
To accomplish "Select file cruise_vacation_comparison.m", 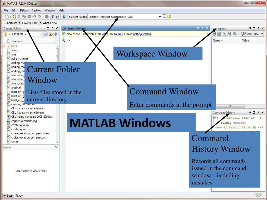I will point(30,137).
